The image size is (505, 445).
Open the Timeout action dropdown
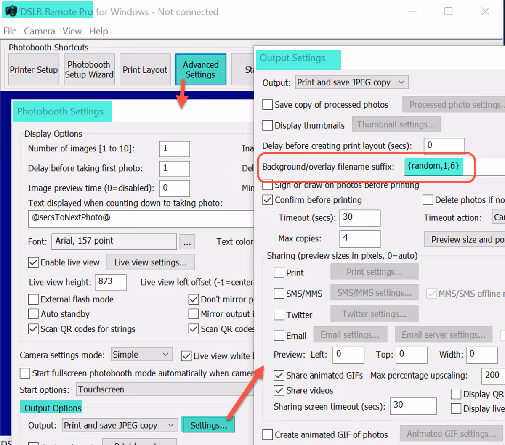[x=499, y=217]
